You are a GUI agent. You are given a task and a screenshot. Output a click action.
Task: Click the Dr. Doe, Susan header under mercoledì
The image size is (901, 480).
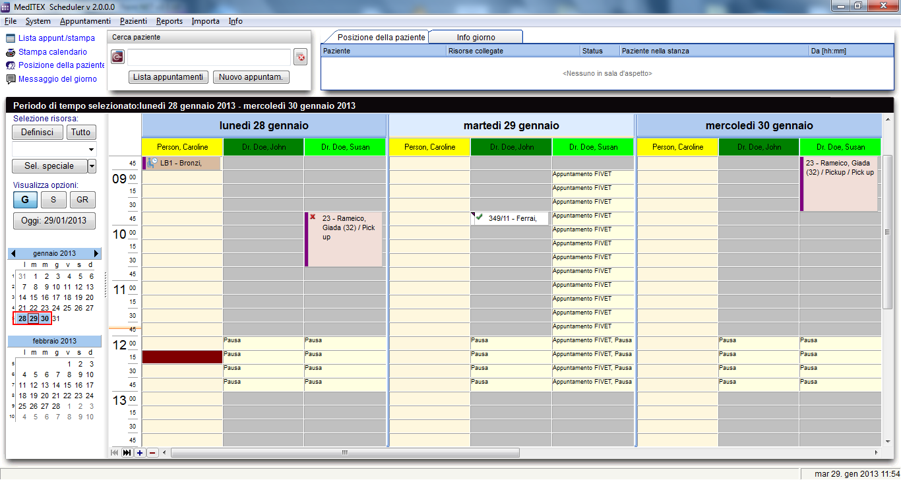[x=840, y=147]
